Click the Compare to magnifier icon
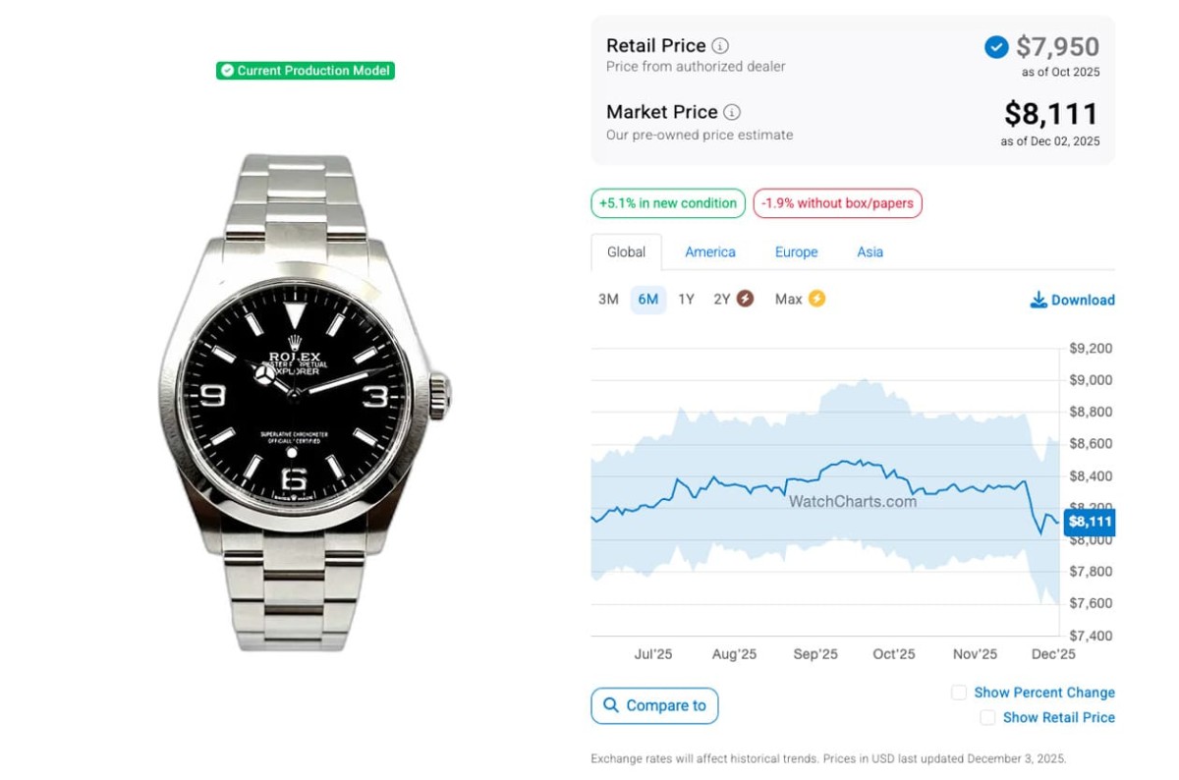1179x780 pixels. click(x=611, y=705)
